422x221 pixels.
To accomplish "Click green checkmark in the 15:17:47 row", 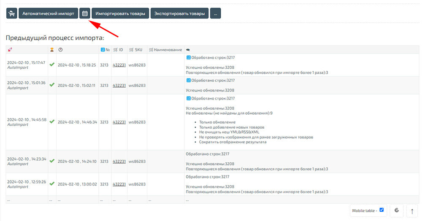I will pyautogui.click(x=52, y=65).
